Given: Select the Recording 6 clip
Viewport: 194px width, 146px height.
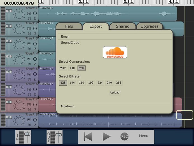Looking at the screenshot, I should click(47, 74).
